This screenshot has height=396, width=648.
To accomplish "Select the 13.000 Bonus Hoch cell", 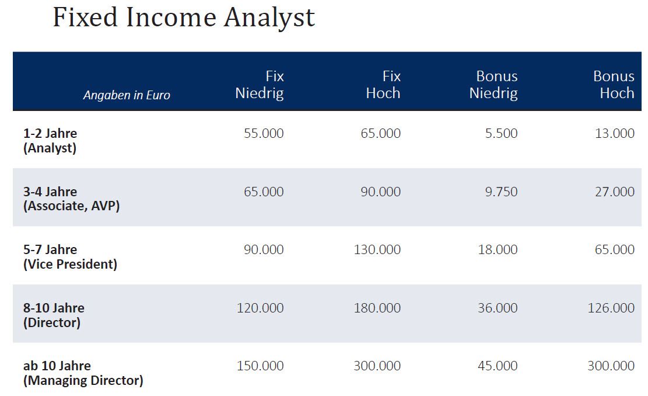I will point(615,133).
